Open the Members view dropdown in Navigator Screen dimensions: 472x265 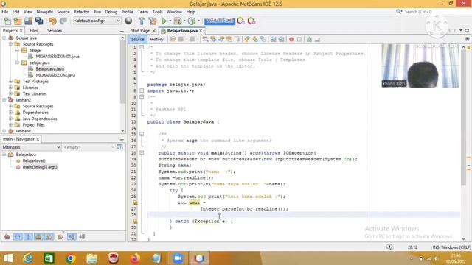32,147
